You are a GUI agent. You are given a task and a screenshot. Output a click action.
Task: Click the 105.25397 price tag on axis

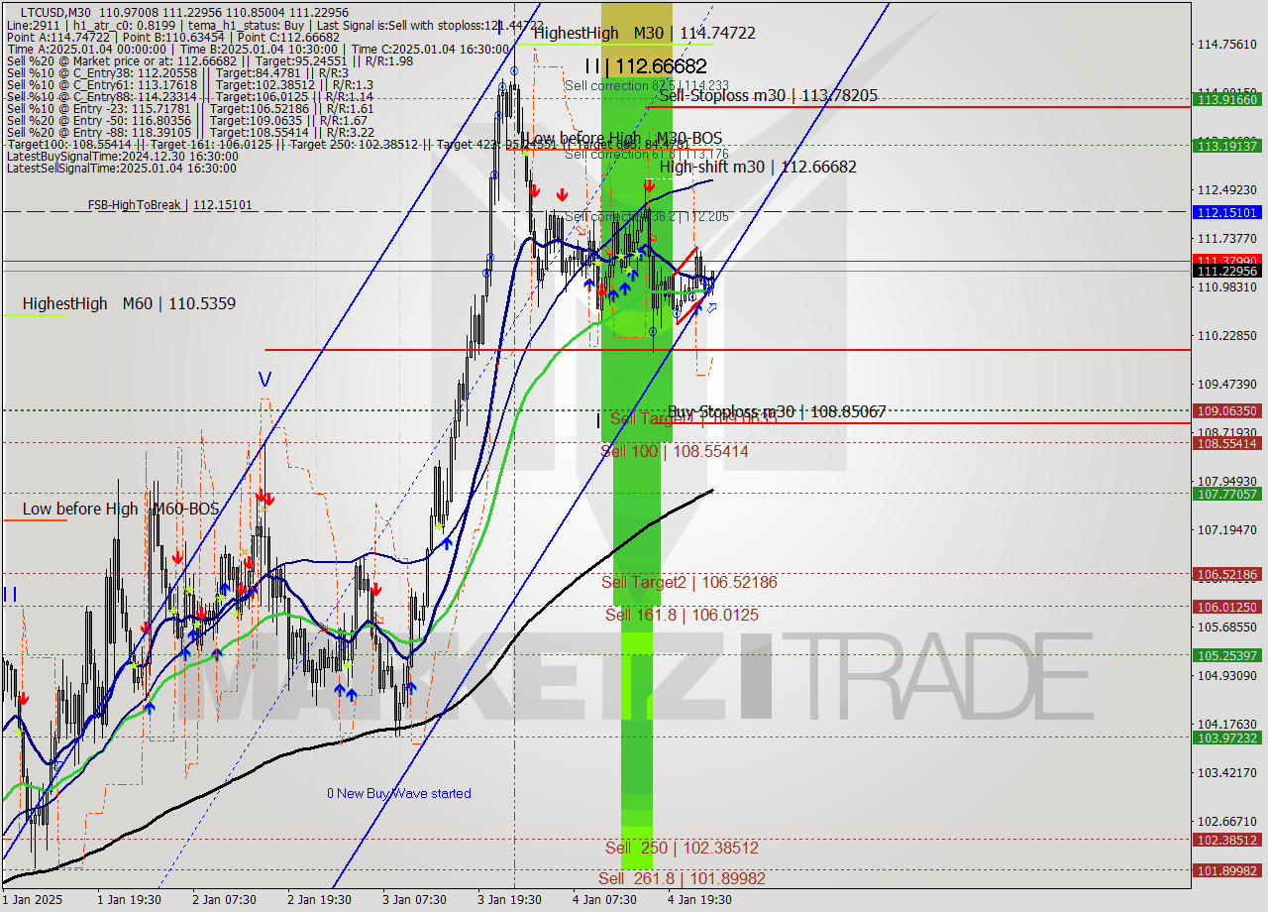tap(1227, 655)
